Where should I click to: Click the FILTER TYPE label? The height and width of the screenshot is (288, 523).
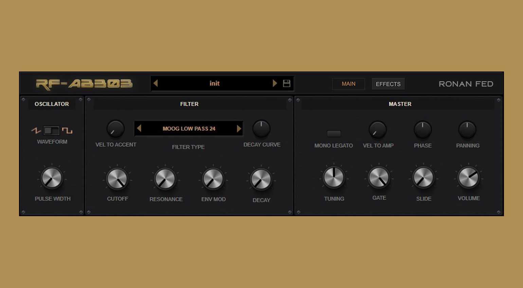point(188,147)
